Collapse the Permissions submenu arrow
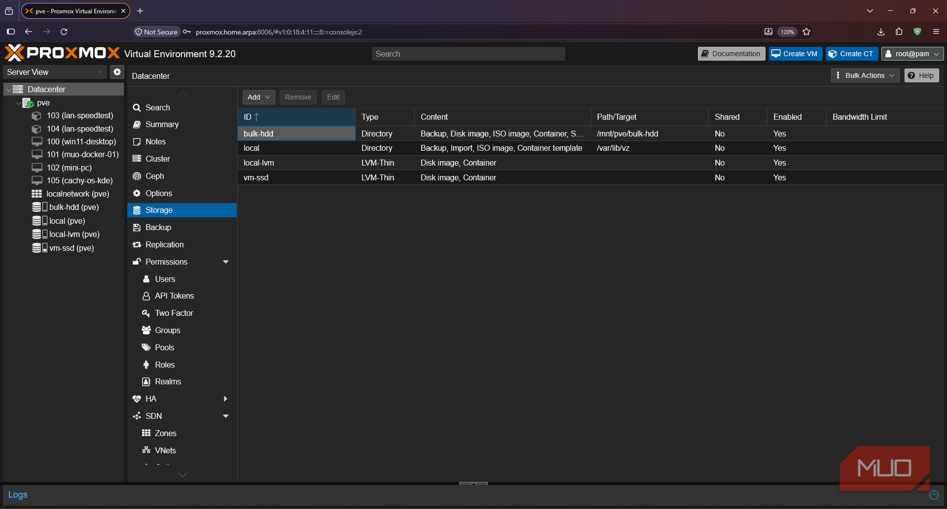The height and width of the screenshot is (509, 947). [226, 262]
